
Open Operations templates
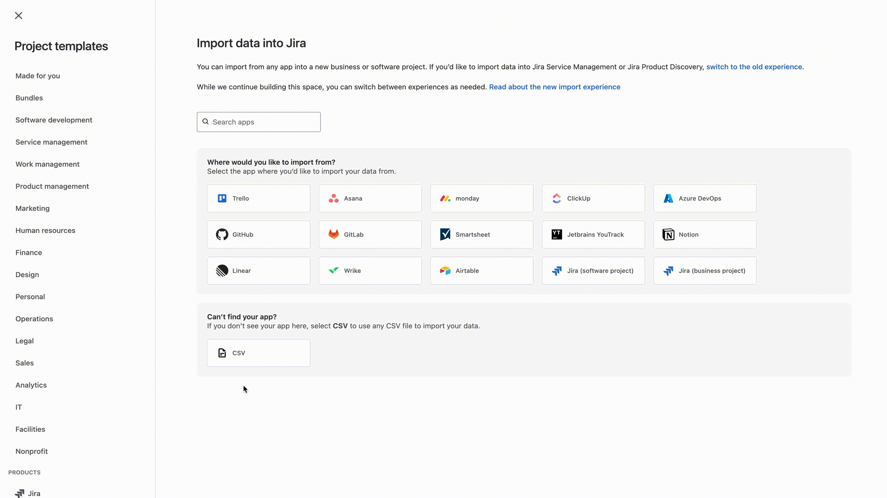34,319
